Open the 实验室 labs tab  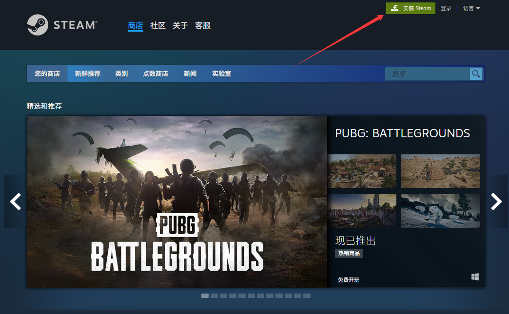pyautogui.click(x=222, y=74)
